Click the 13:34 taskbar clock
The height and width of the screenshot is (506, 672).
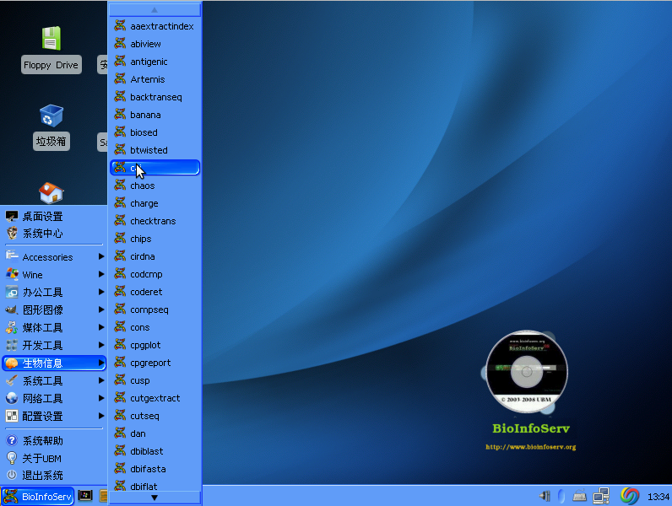pyautogui.click(x=658, y=497)
